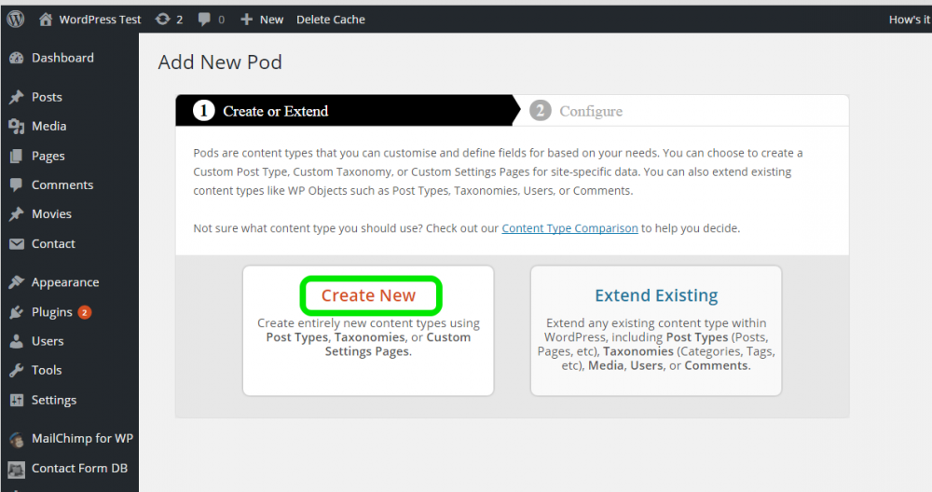Image resolution: width=932 pixels, height=492 pixels.
Task: Click the Settings sliders icon
Action: (17, 400)
